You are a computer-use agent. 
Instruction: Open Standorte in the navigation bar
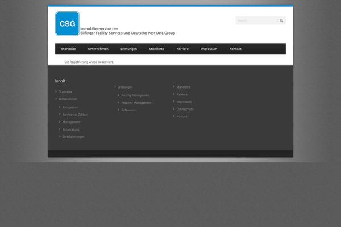[157, 49]
